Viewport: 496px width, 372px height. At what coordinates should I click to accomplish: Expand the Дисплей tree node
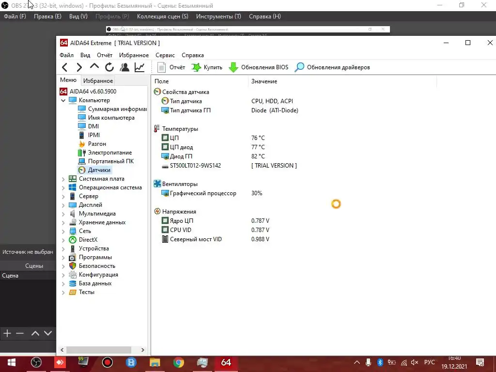(x=63, y=205)
